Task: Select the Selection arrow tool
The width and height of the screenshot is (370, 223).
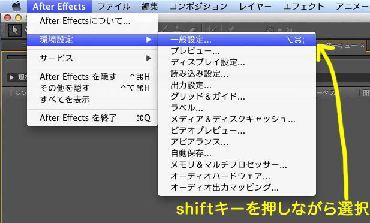Action: tap(15, 30)
